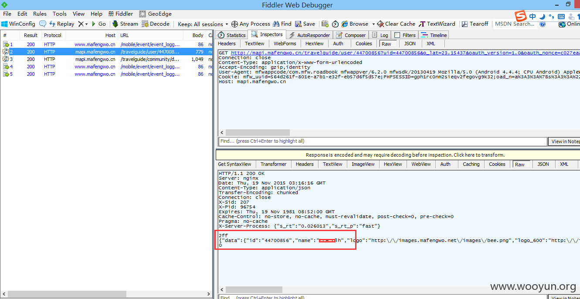Screen dimensions: 580x299
Task: Click the WinConfig toolbar button
Action: point(18,24)
